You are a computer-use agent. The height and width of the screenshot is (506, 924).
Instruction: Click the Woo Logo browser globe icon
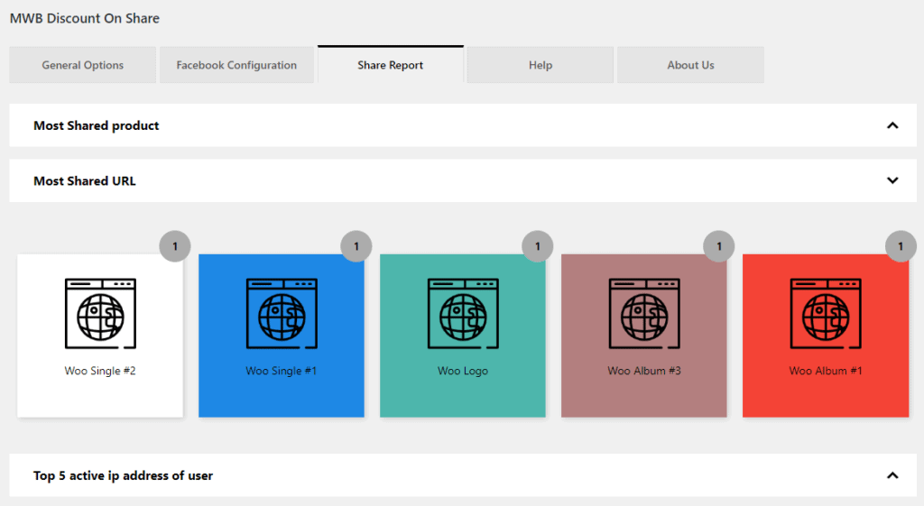463,313
